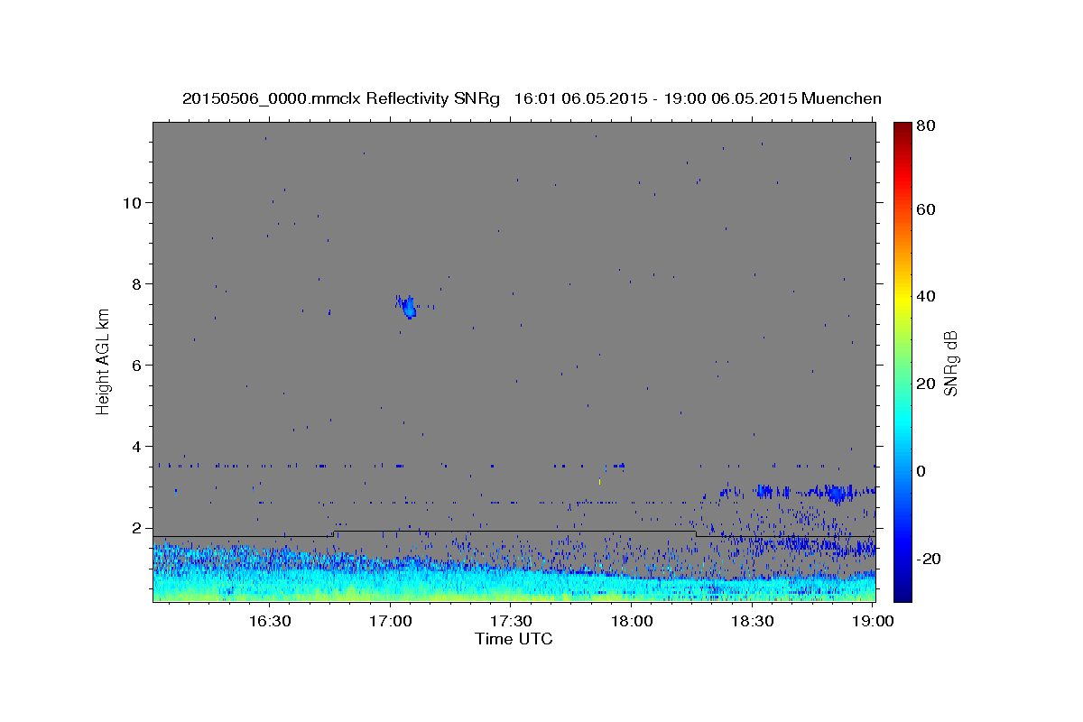Click the 17:00 time tick label
Image resolution: width=1083 pixels, height=722 pixels.
[390, 621]
